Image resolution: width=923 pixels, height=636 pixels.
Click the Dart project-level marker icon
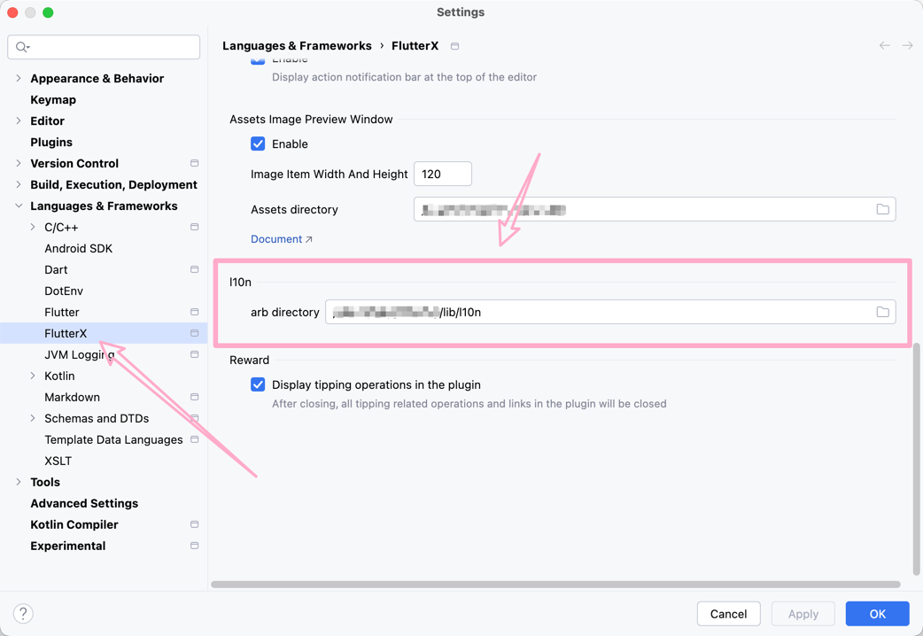[x=194, y=269]
